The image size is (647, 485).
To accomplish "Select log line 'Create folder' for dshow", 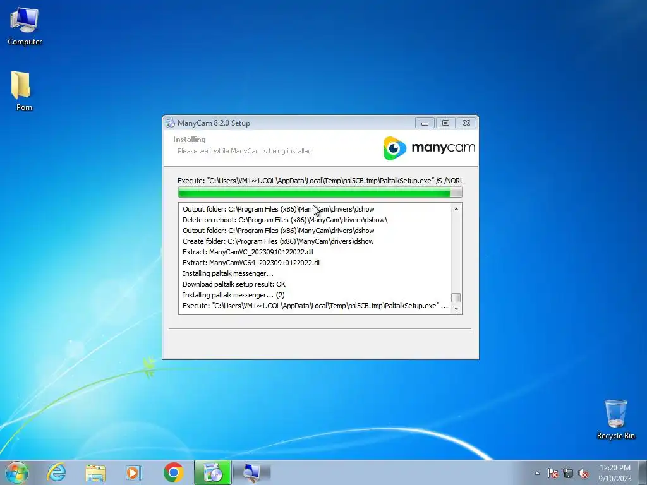I will pos(278,241).
